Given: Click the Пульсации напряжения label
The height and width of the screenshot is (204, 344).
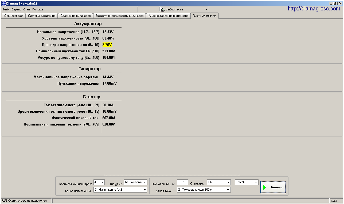Looking at the screenshot, I should point(78,83).
